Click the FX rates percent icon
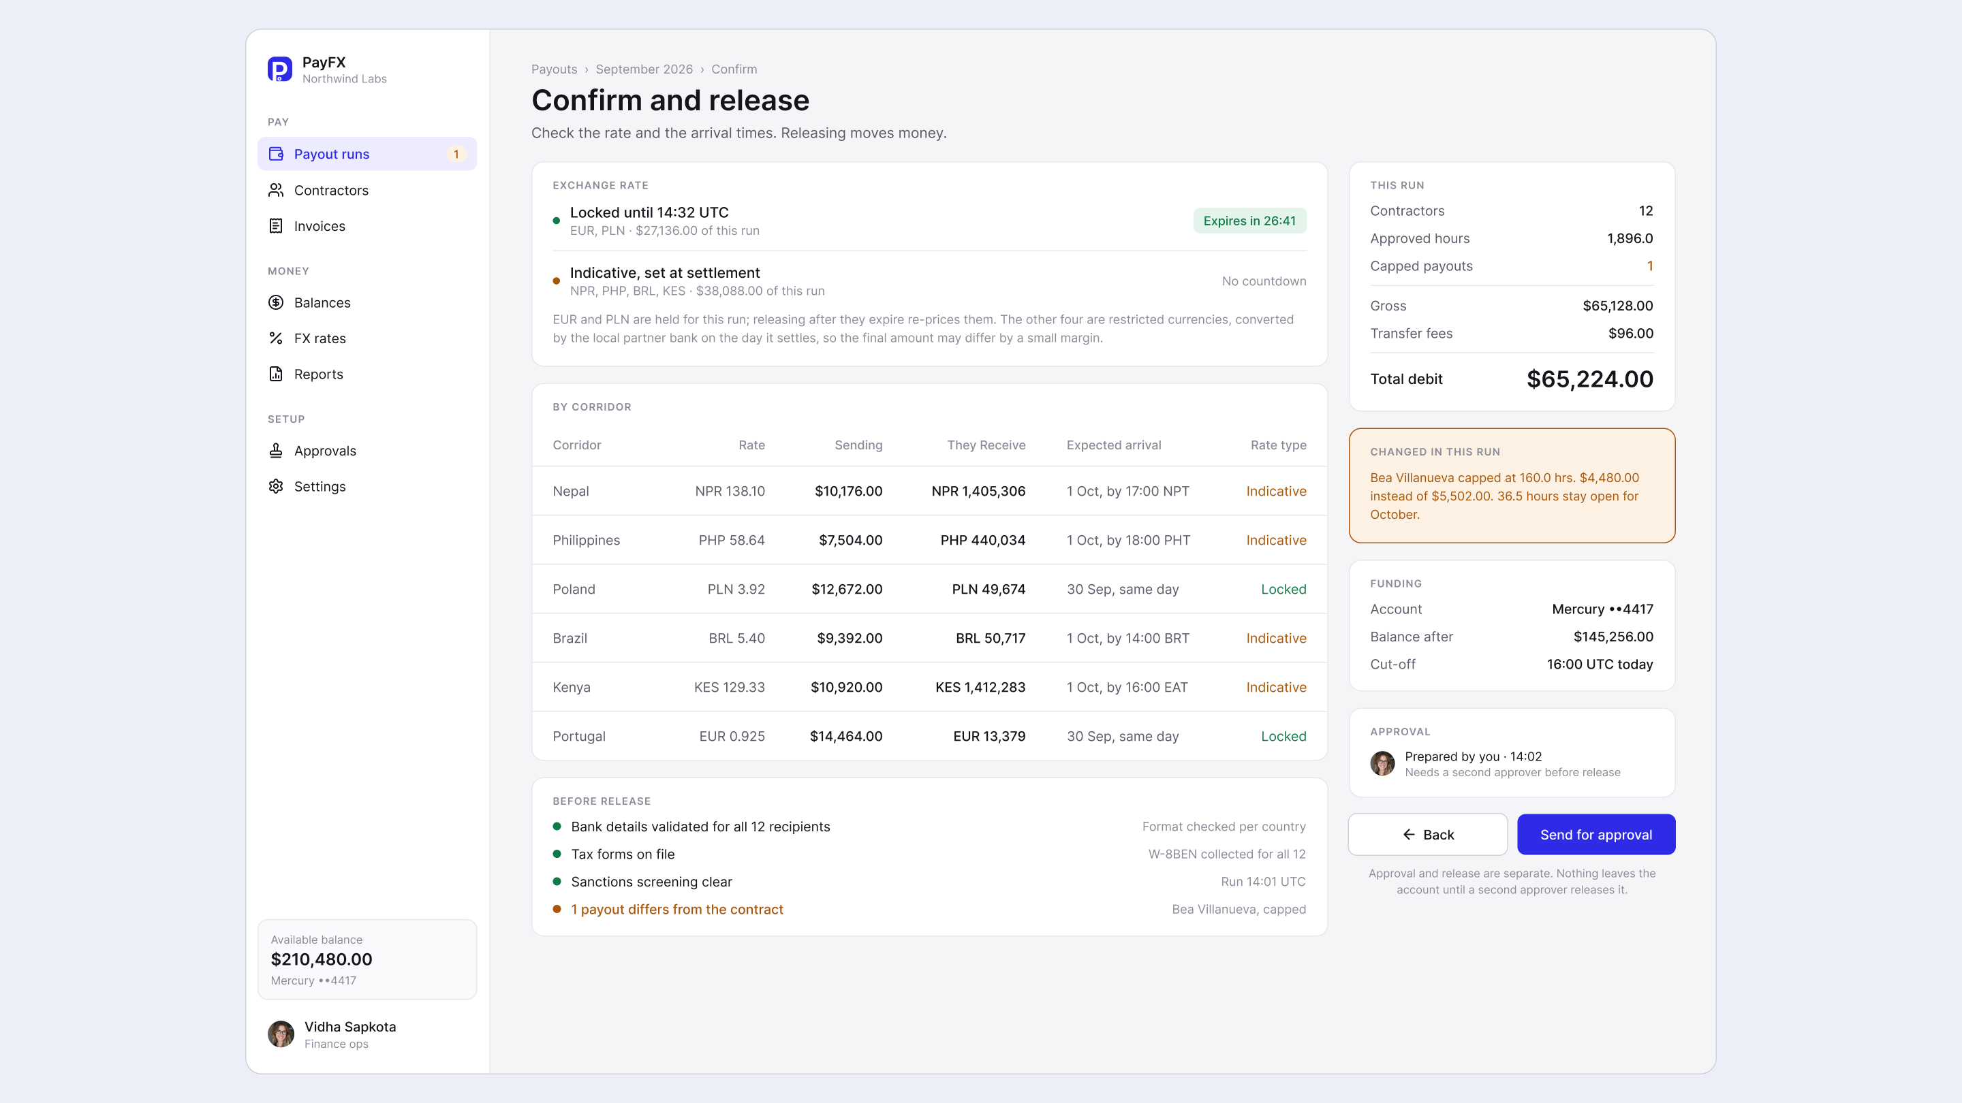 276,338
